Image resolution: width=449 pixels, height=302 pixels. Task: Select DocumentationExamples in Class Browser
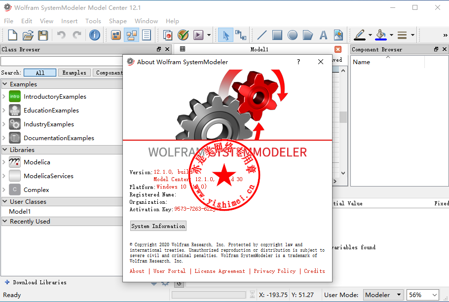[59, 138]
